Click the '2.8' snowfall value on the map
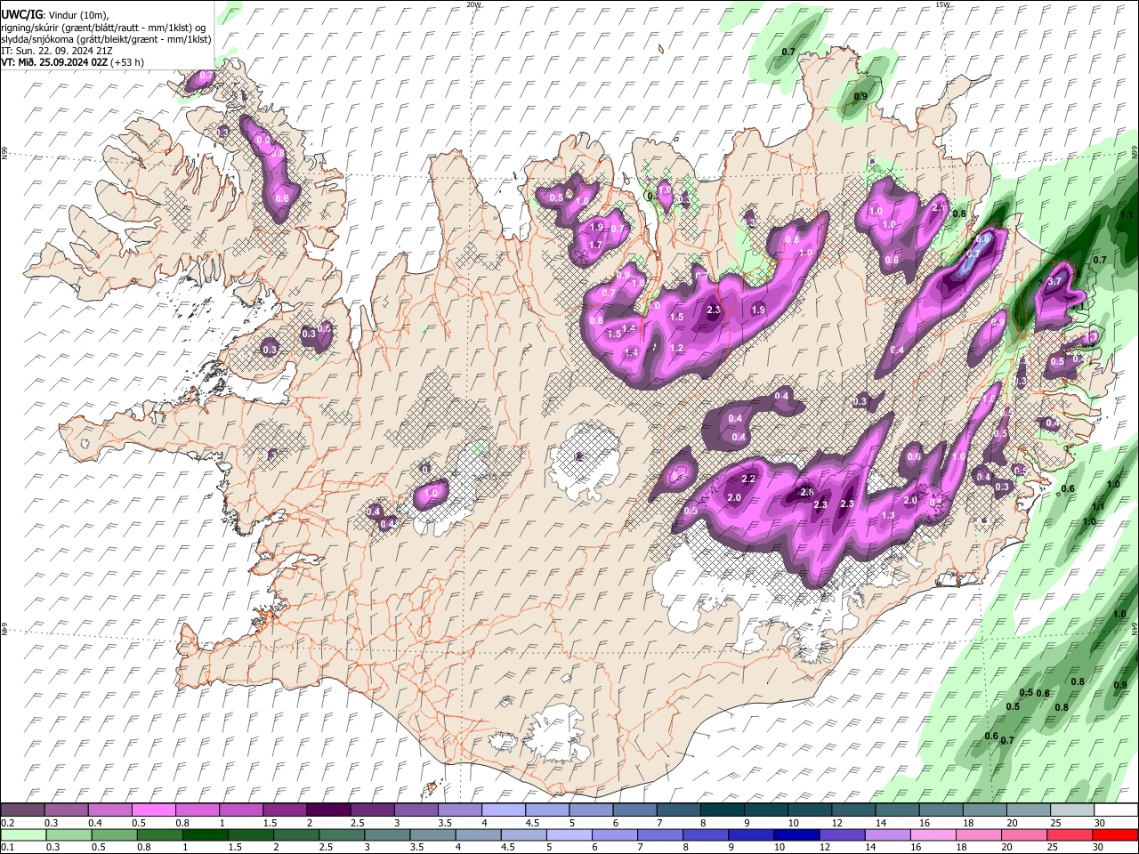Image resolution: width=1139 pixels, height=854 pixels. 807,492
